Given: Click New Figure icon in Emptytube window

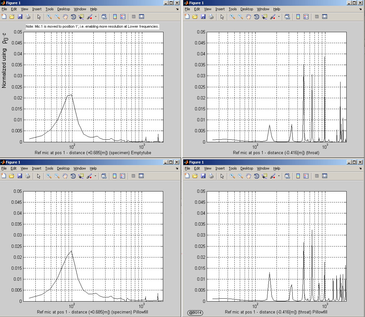Looking at the screenshot, I should coord(4,16).
